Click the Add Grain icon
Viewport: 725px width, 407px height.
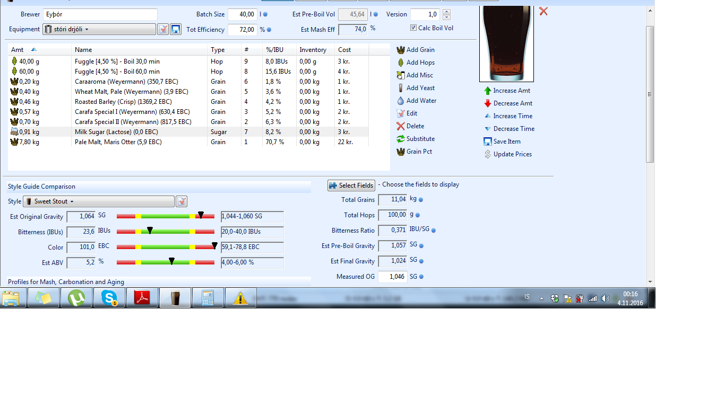(x=401, y=50)
